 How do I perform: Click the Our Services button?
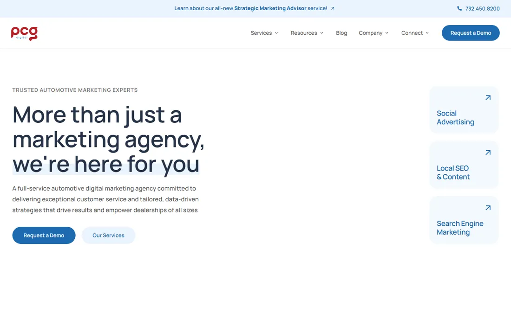108,235
